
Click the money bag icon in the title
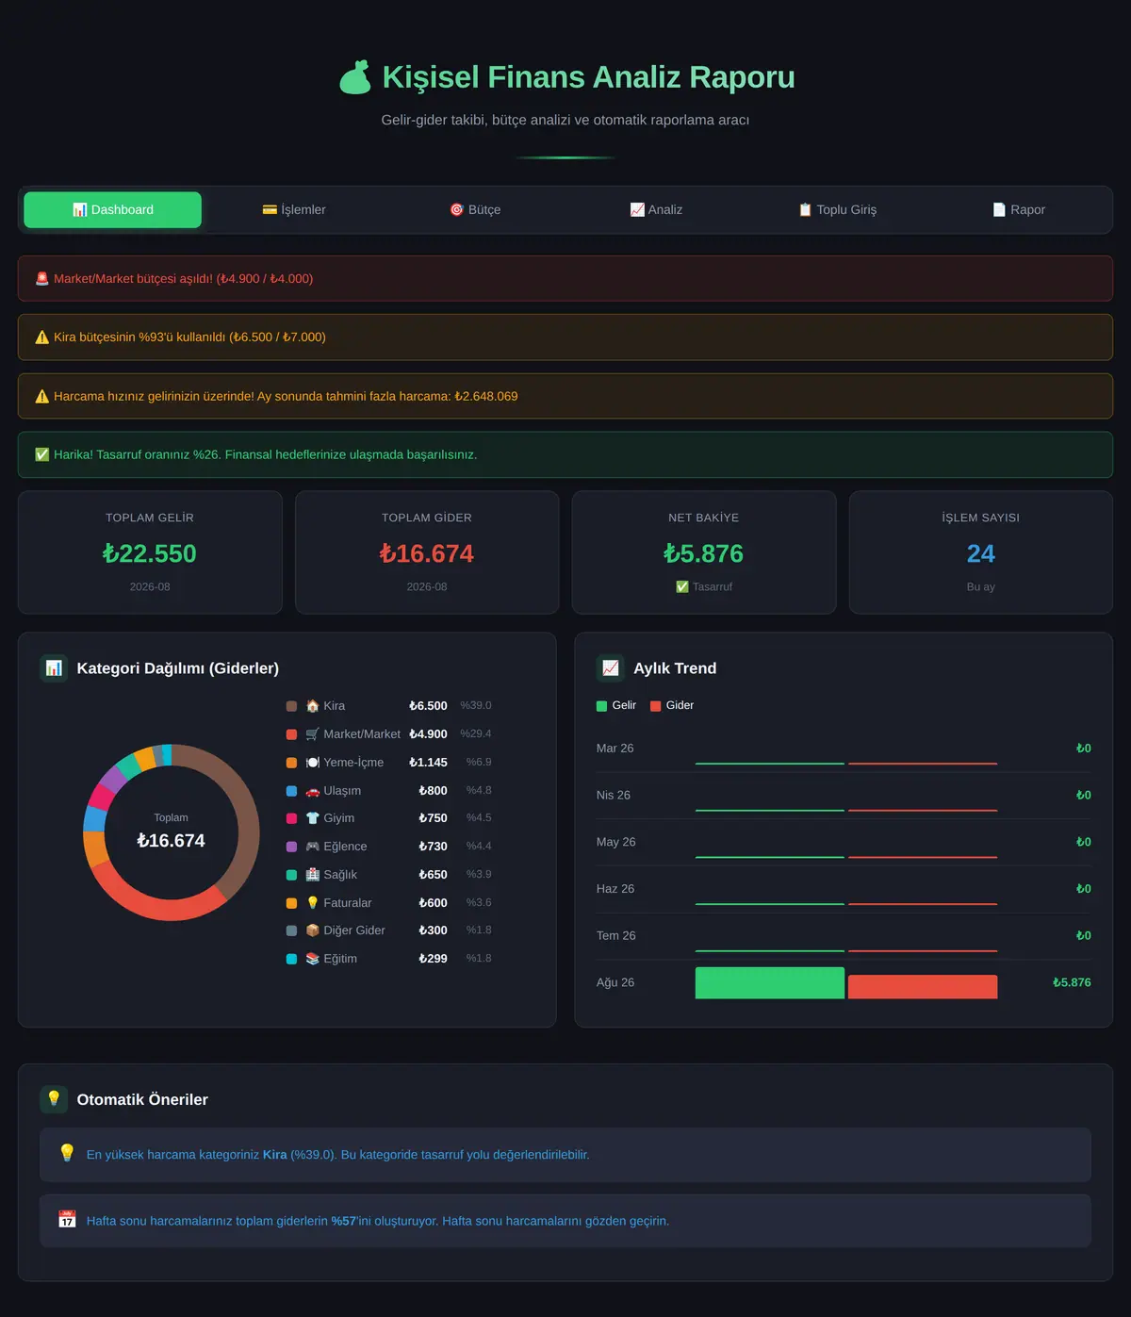[355, 77]
